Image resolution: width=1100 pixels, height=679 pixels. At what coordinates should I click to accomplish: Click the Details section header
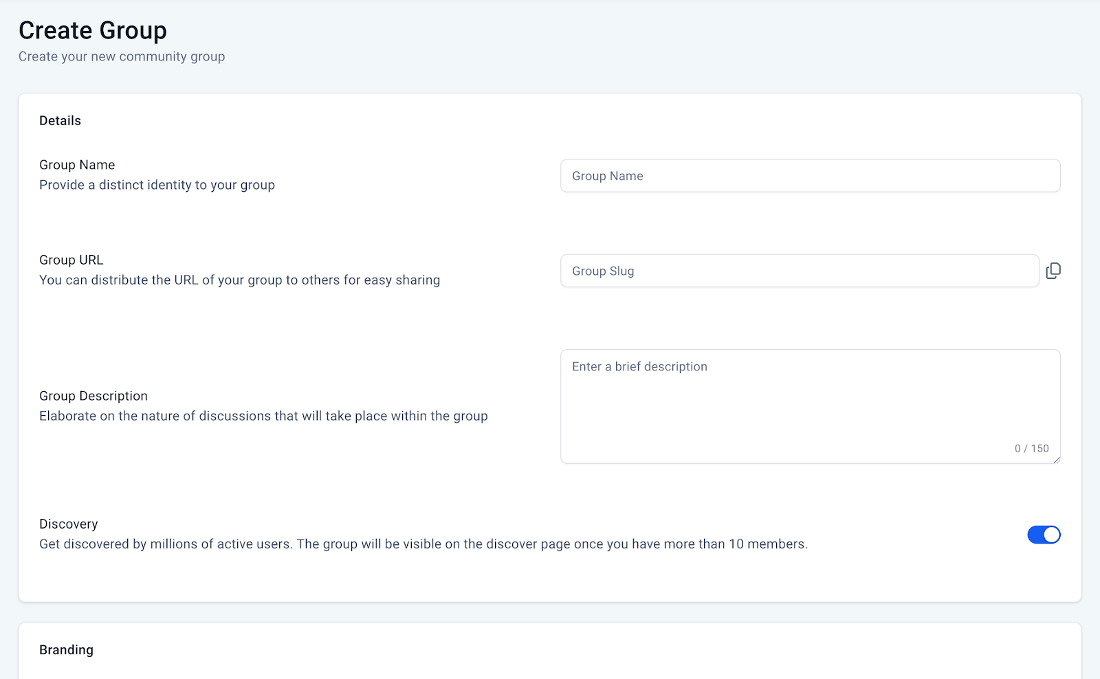pos(60,120)
